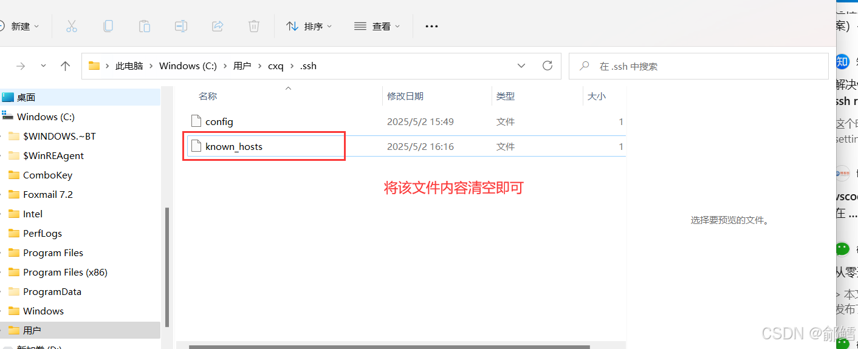858x349 pixels.
Task: Click date 2025/5/2 15:49 cell
Action: 420,121
